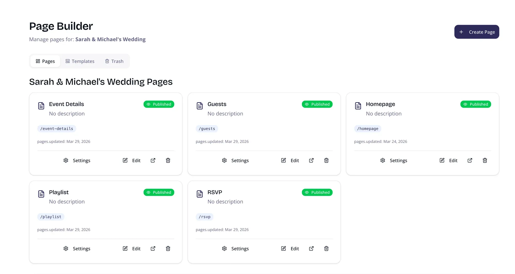This screenshot has height=274, width=515.
Task: Open Sarah & Michael's Wedding link
Action: pyautogui.click(x=110, y=39)
